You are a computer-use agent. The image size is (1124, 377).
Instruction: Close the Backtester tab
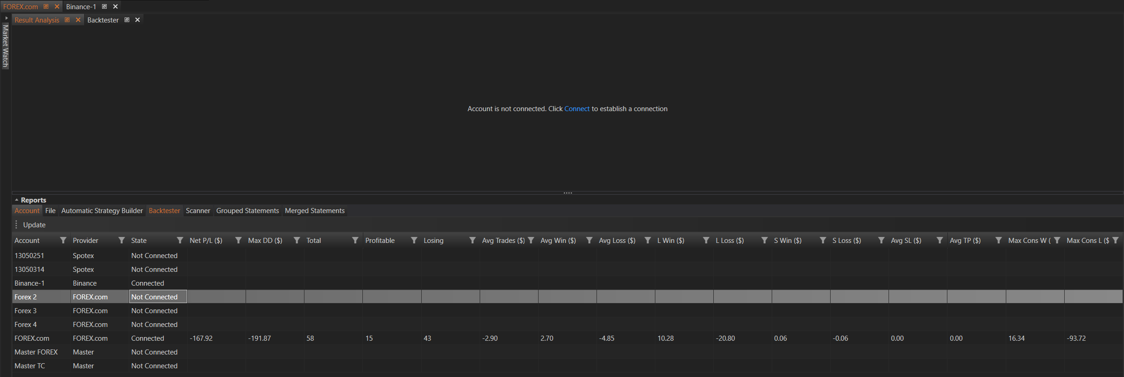pyautogui.click(x=138, y=20)
